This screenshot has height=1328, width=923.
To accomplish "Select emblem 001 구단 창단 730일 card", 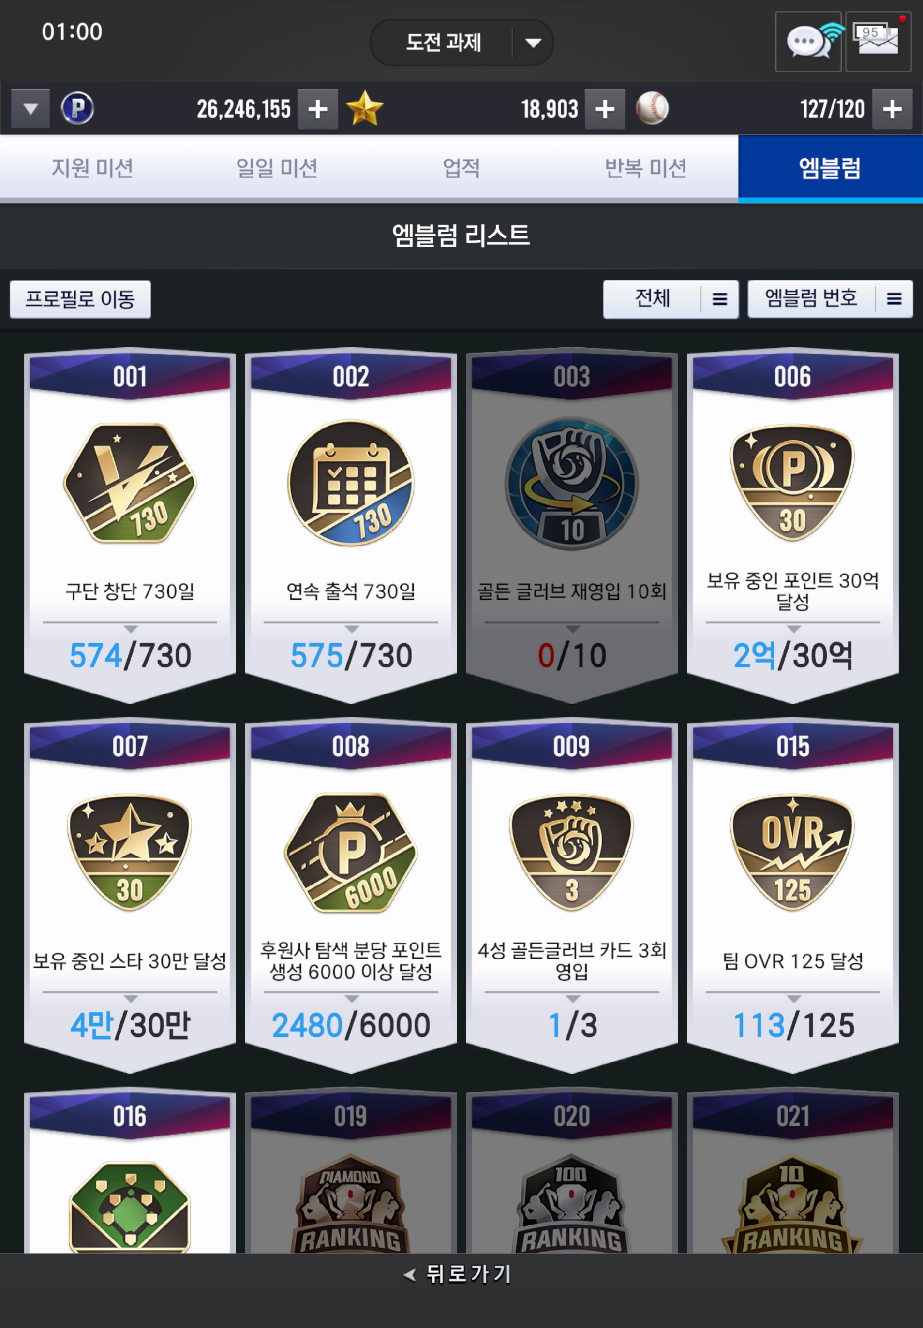I will click(x=130, y=525).
